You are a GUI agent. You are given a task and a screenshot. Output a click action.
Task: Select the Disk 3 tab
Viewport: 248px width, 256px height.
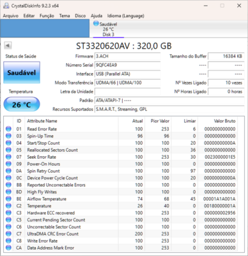point(108,29)
